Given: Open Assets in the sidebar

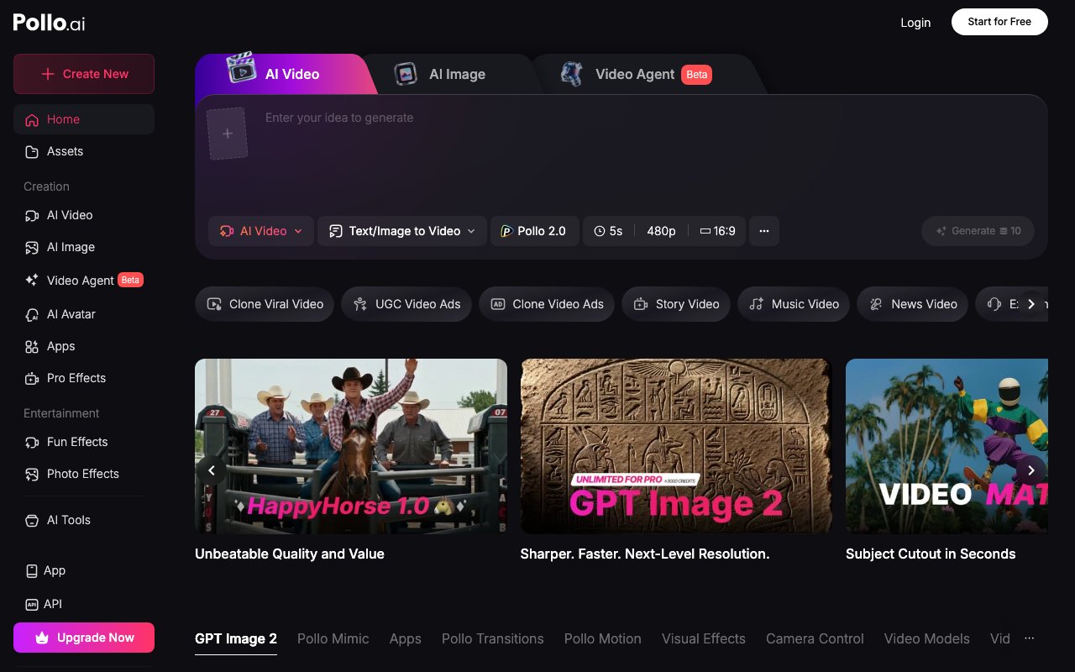Looking at the screenshot, I should 84,151.
